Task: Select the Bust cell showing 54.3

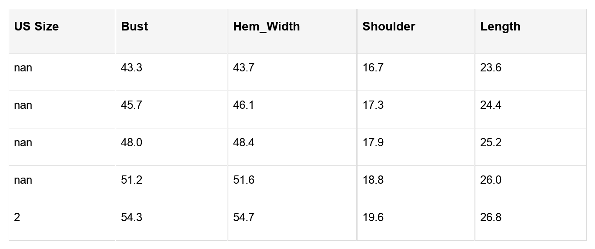Action: (131, 218)
